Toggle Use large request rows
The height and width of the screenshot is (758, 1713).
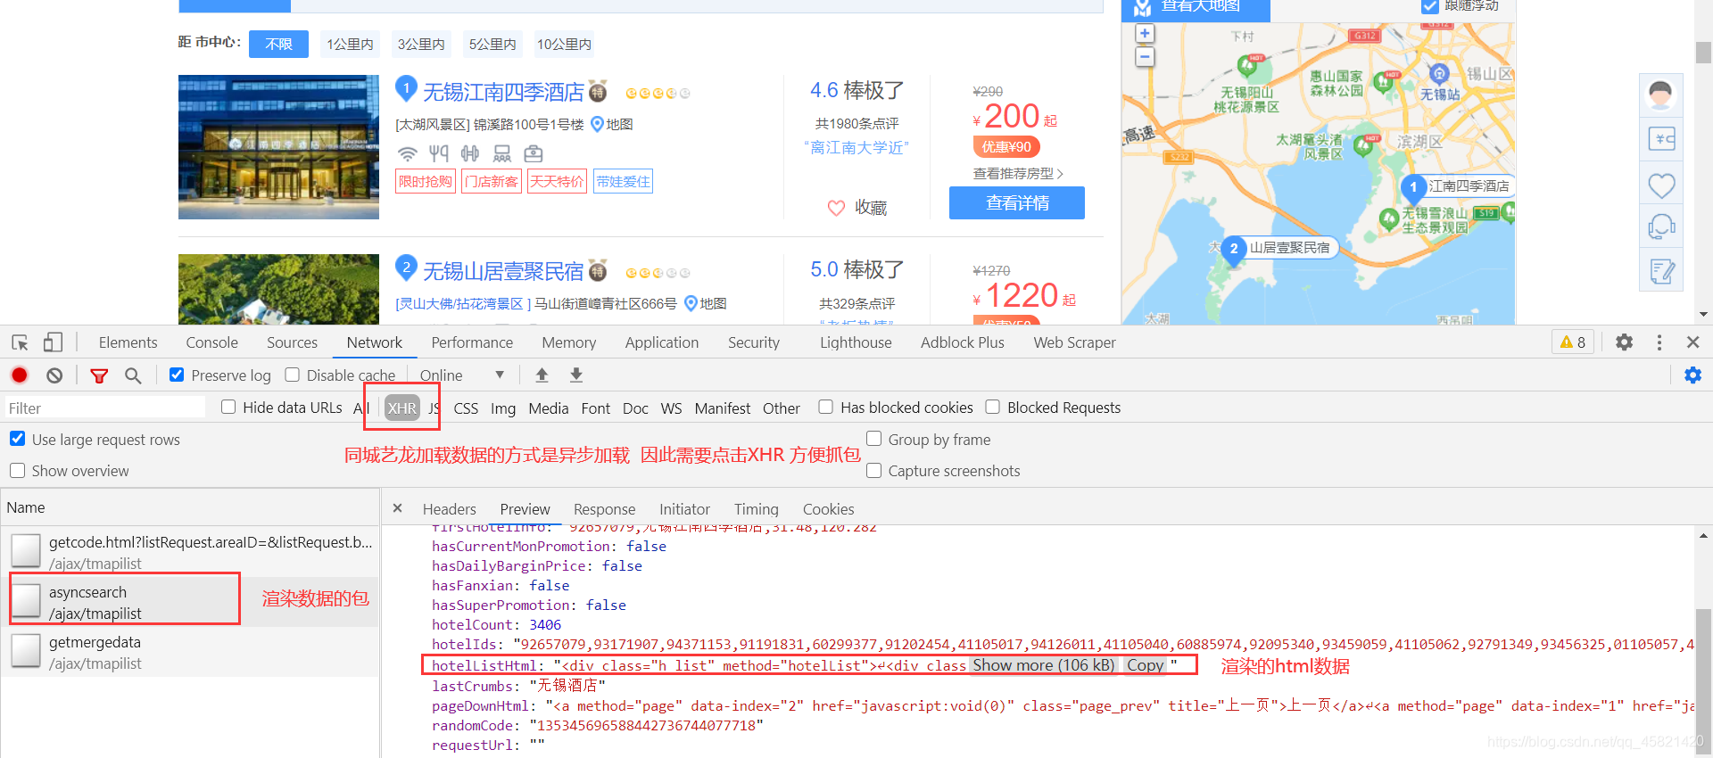(17, 439)
